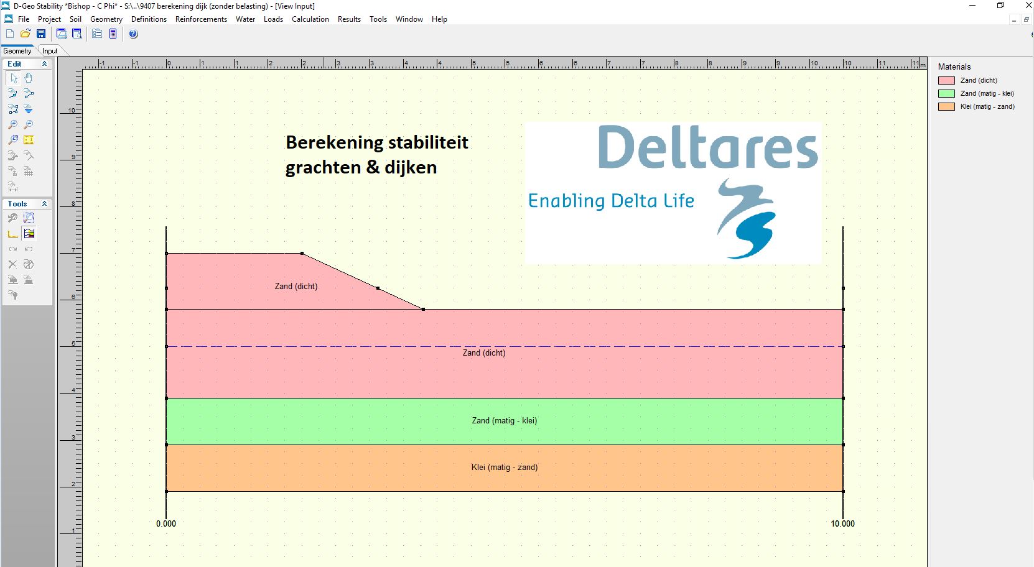Click the zoom in magnifier tool
The width and height of the screenshot is (1034, 567).
(x=13, y=125)
